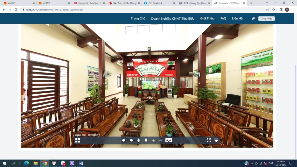297x167 pixels.
Task: Collapse the tour control bar
Action: pyautogui.click(x=216, y=140)
